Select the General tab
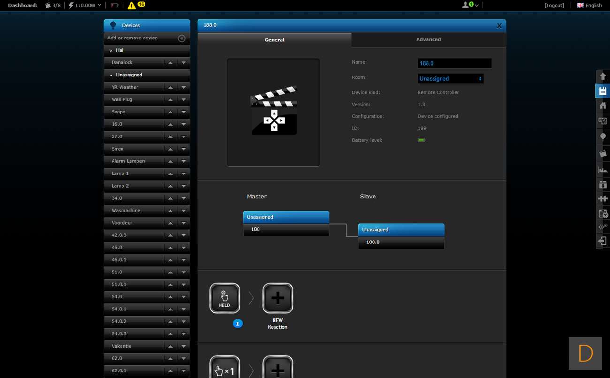 274,40
